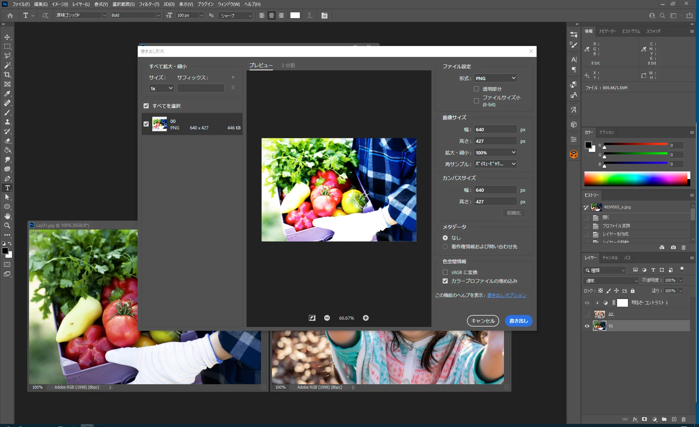Click the zoom in plus icon under the preview

[x=366, y=318]
